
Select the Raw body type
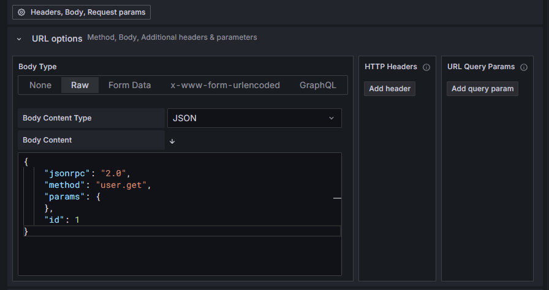point(80,85)
